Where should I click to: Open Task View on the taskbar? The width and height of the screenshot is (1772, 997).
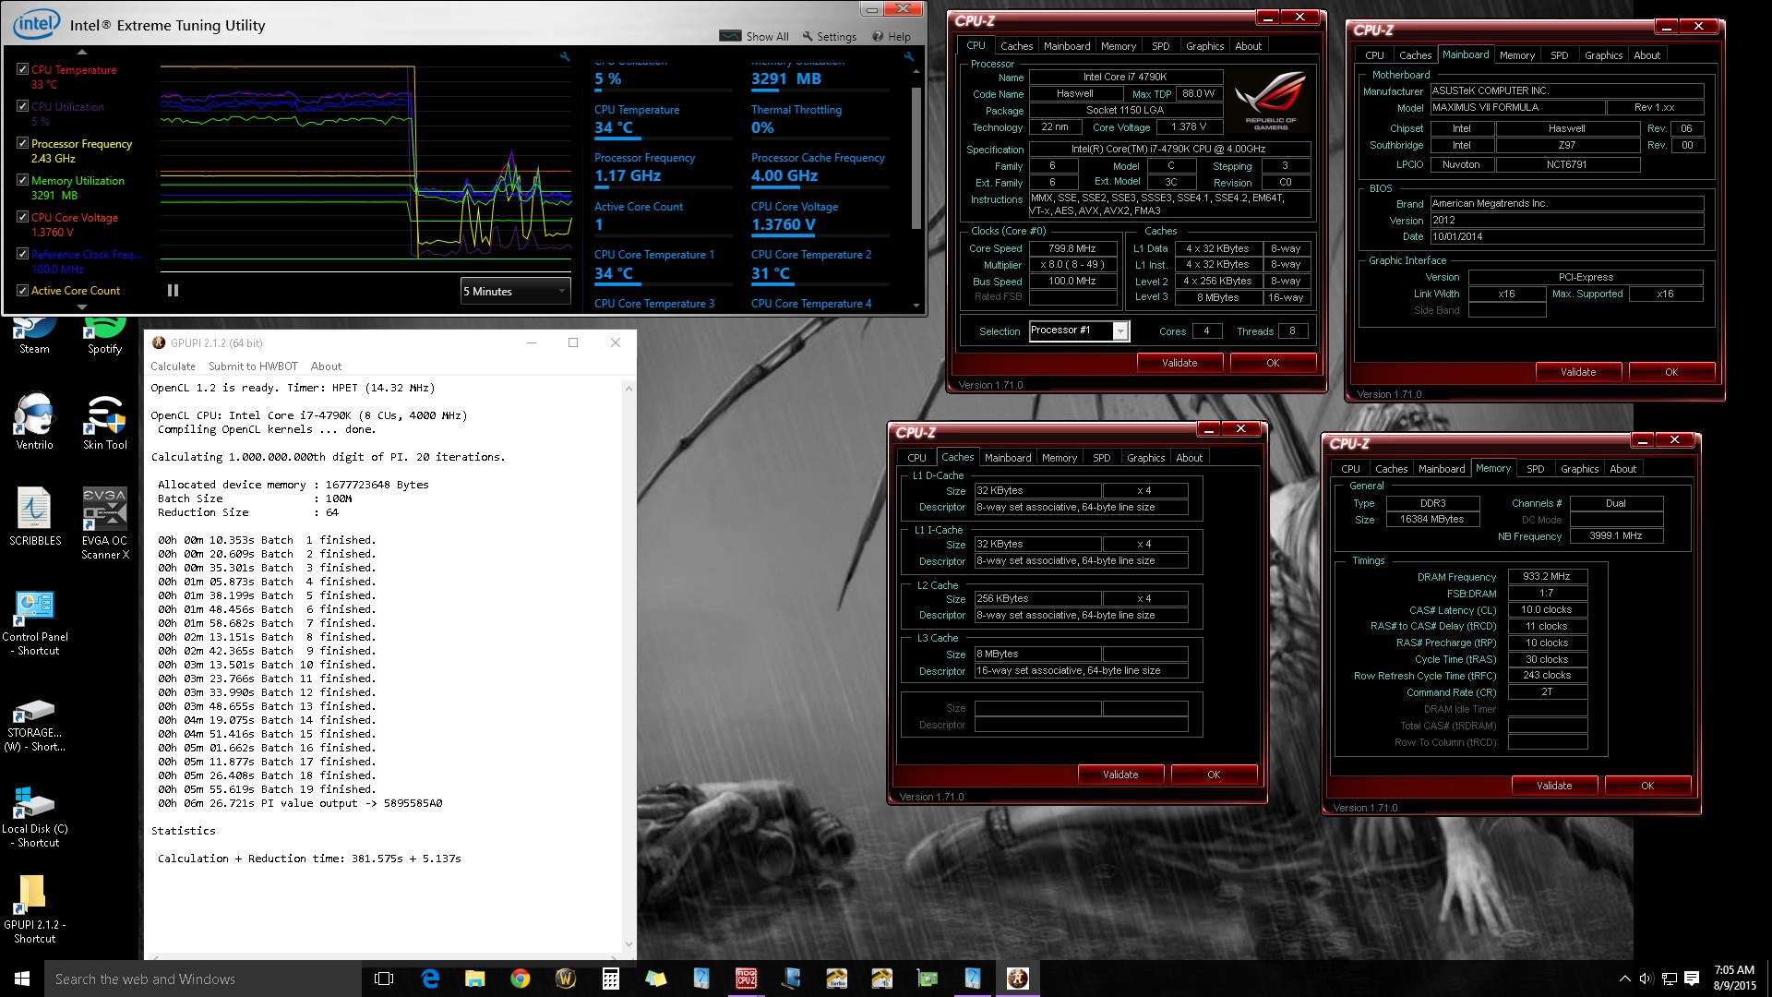384,979
